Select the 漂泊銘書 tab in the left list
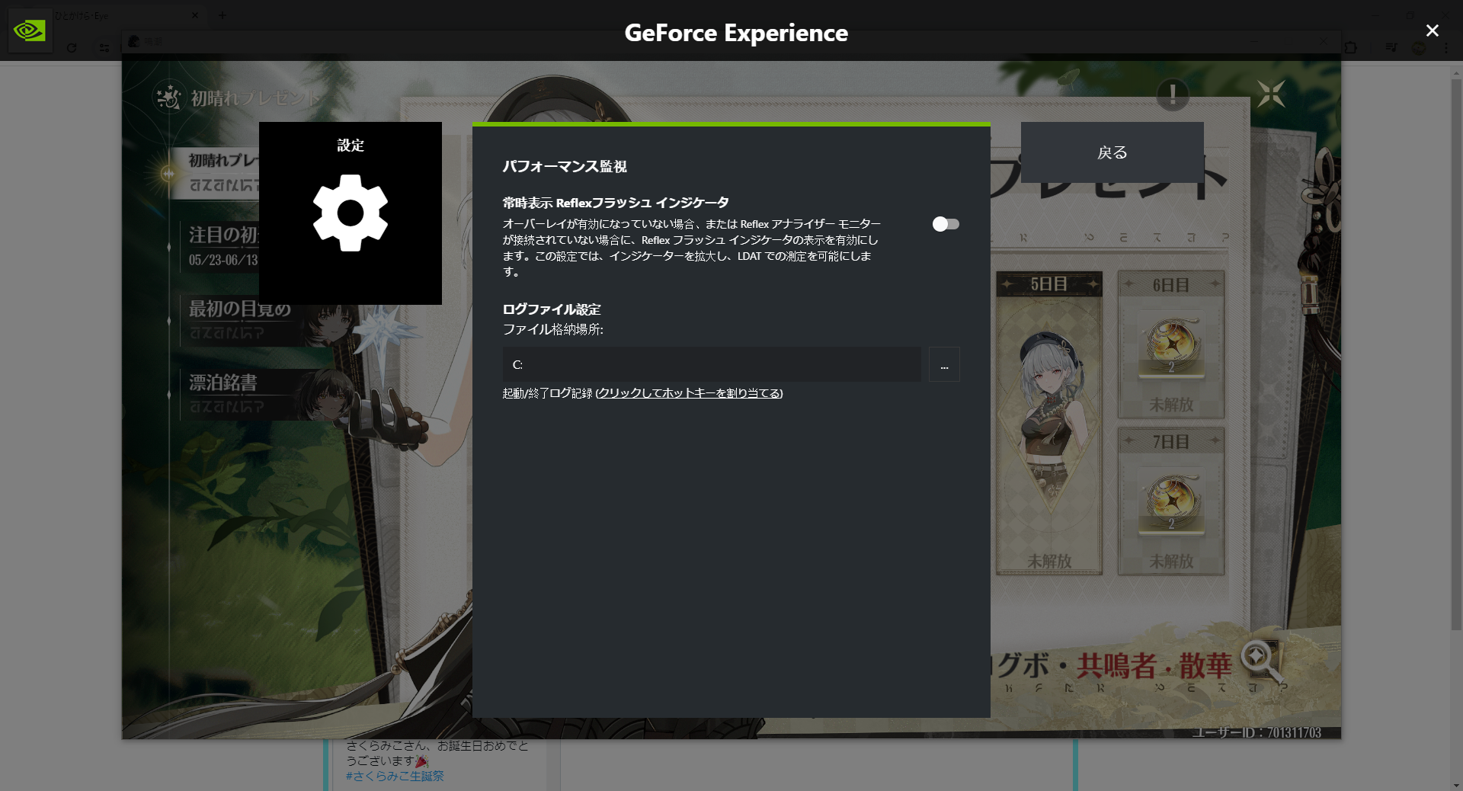1463x791 pixels. coord(223,383)
